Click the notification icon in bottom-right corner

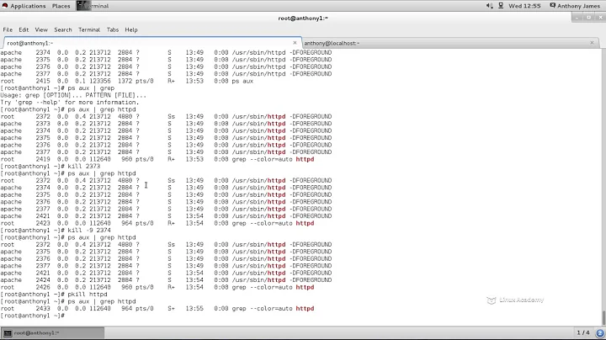click(x=600, y=332)
